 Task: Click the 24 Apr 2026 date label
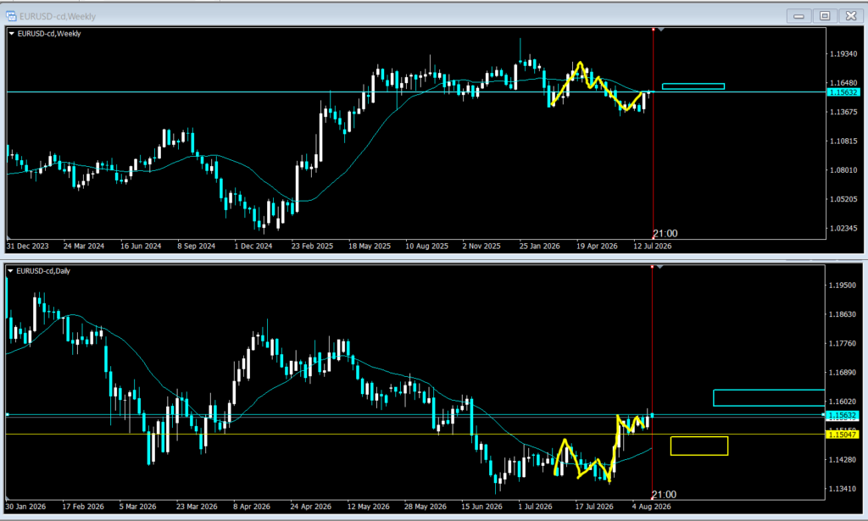(x=310, y=507)
